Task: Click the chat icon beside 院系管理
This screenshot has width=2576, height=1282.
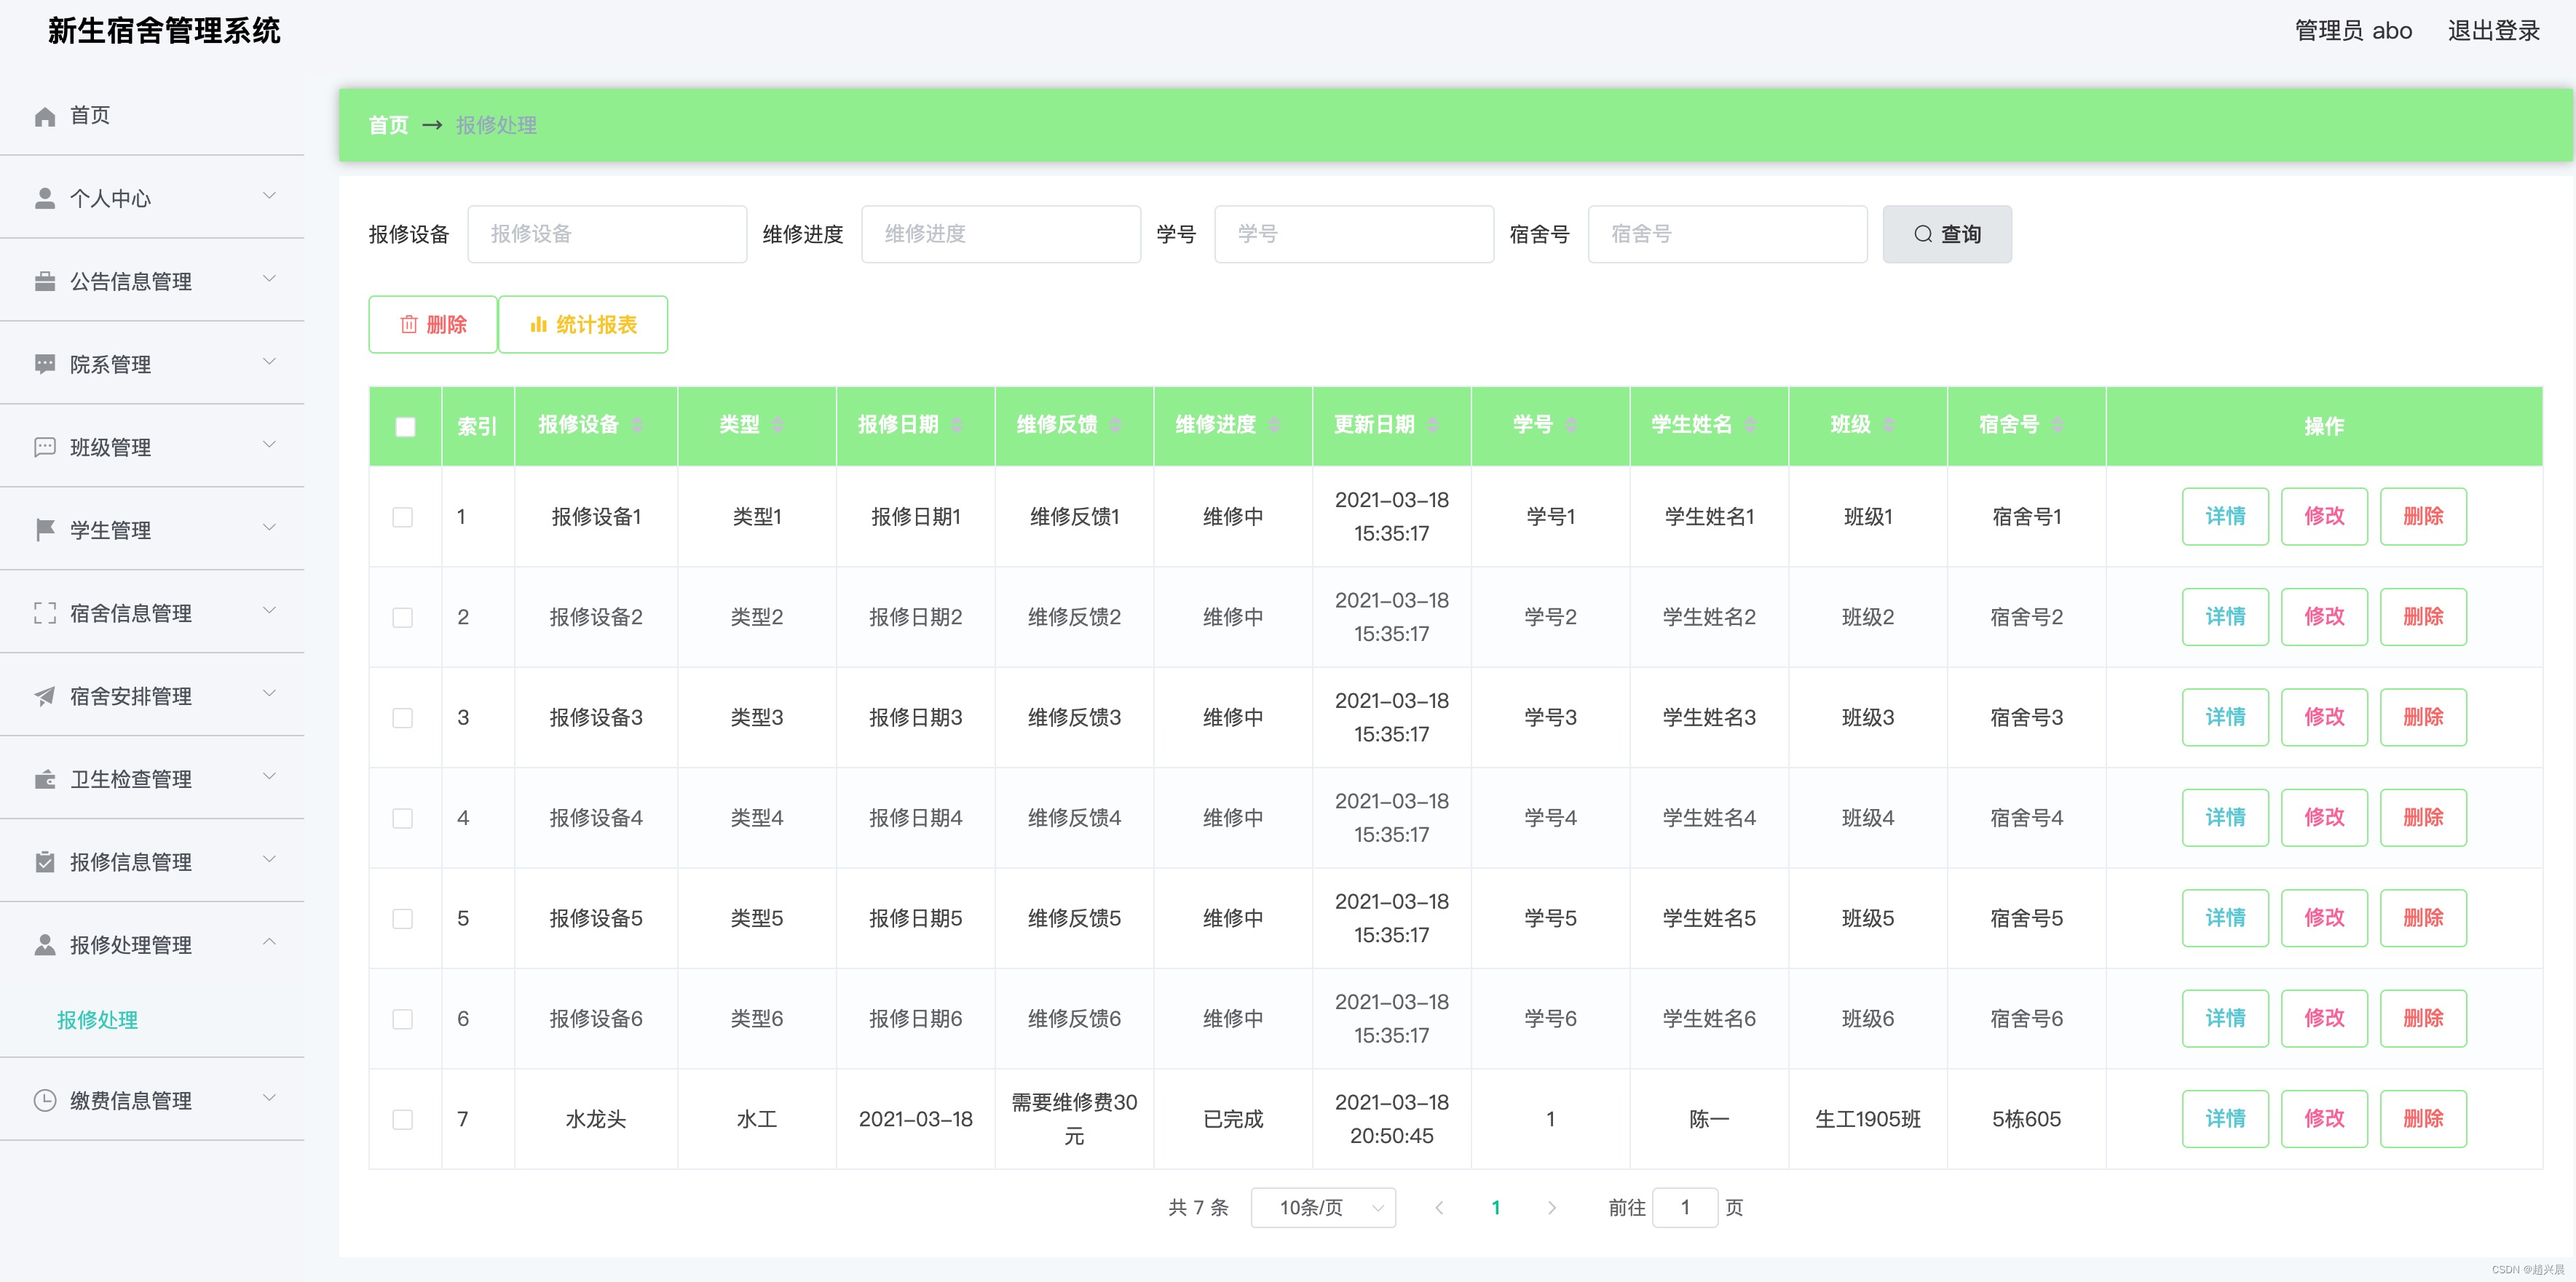Action: coord(45,365)
